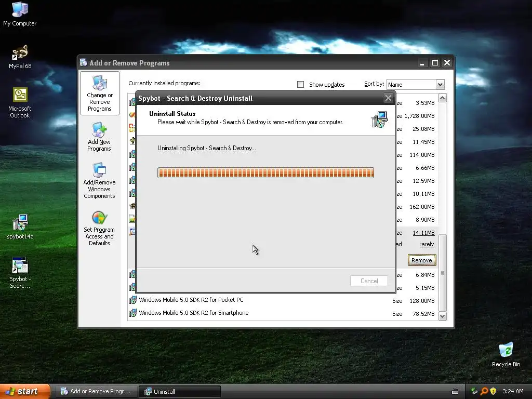Click Add or Remove Programs title bar icon

click(84, 62)
